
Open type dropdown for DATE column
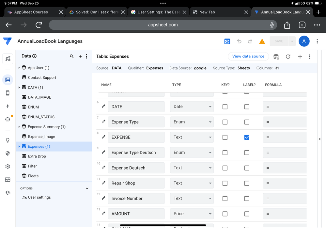(x=192, y=106)
